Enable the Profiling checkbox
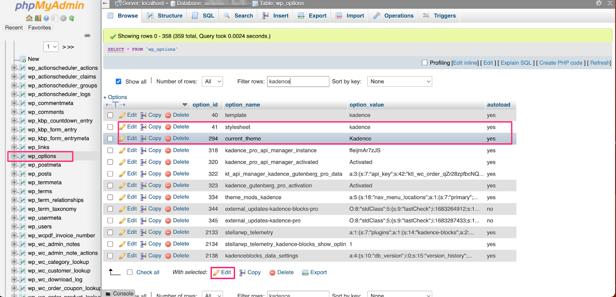Image resolution: width=616 pixels, height=297 pixels. pyautogui.click(x=425, y=63)
